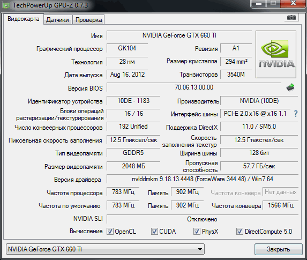Click the 11.0 / SM5.0 DirectX field
307x260 pixels.
click(x=259, y=127)
